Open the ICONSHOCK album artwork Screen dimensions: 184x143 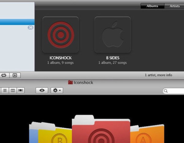click(x=60, y=34)
